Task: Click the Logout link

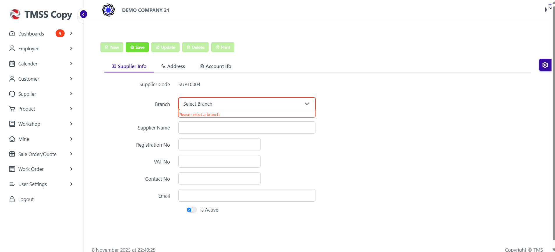Action: [x=26, y=199]
